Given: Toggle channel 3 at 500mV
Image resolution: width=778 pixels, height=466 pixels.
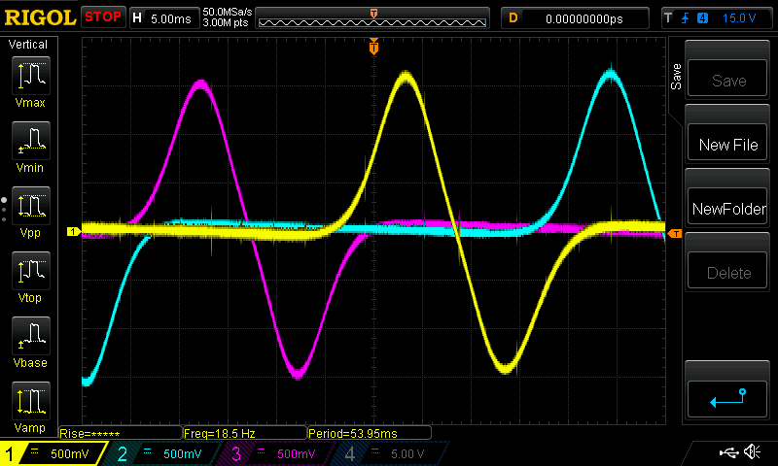Looking at the screenshot, I should pyautogui.click(x=274, y=453).
